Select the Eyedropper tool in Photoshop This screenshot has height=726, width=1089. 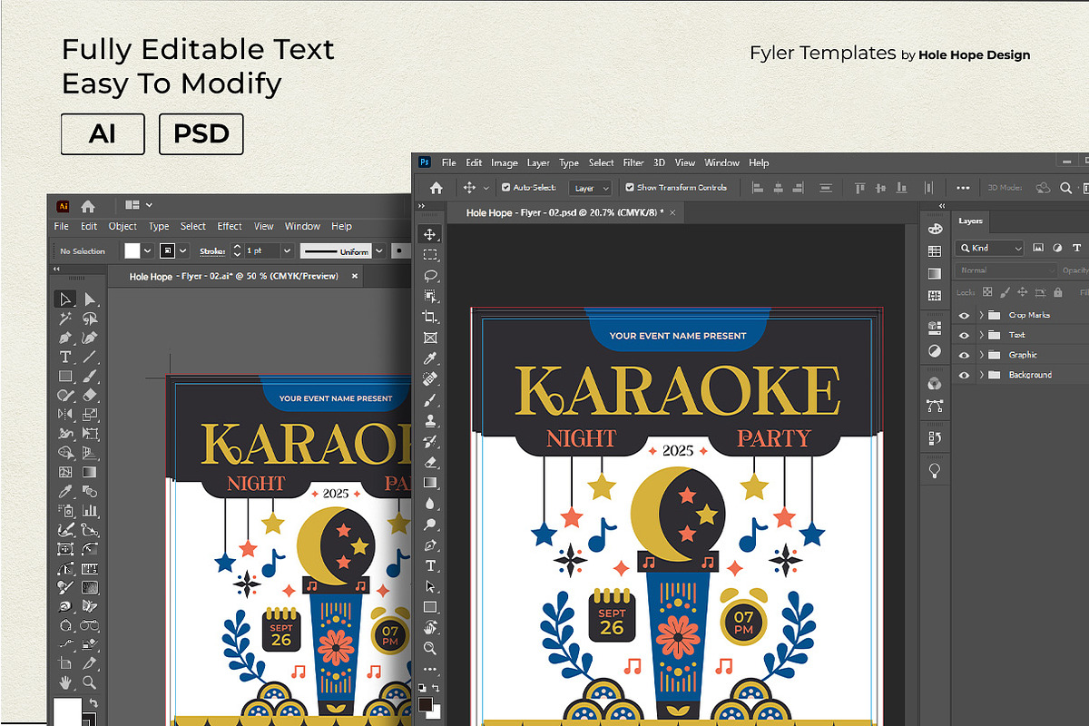coord(430,358)
